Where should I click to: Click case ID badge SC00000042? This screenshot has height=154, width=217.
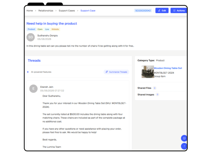pyautogui.click(x=143, y=11)
